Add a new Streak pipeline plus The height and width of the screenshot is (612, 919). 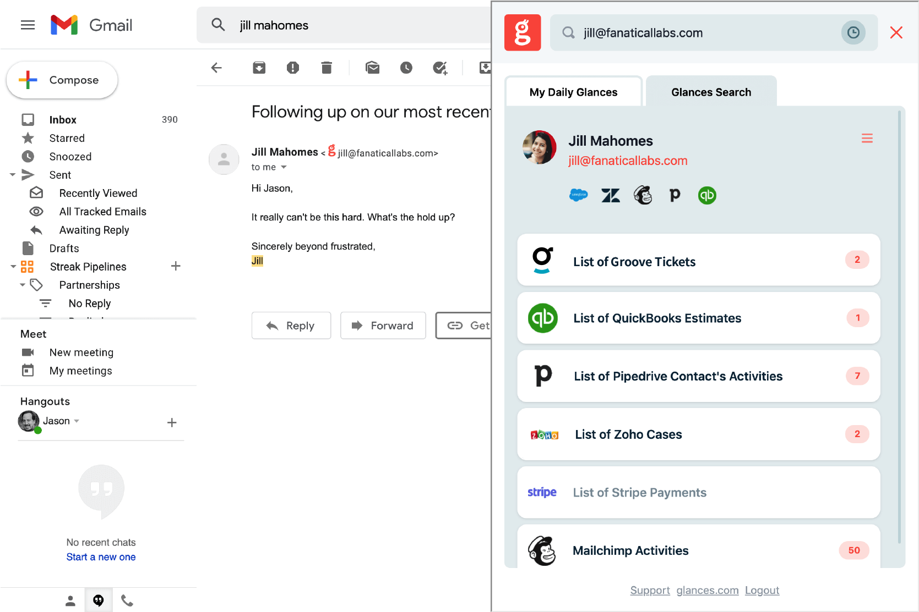pos(176,266)
